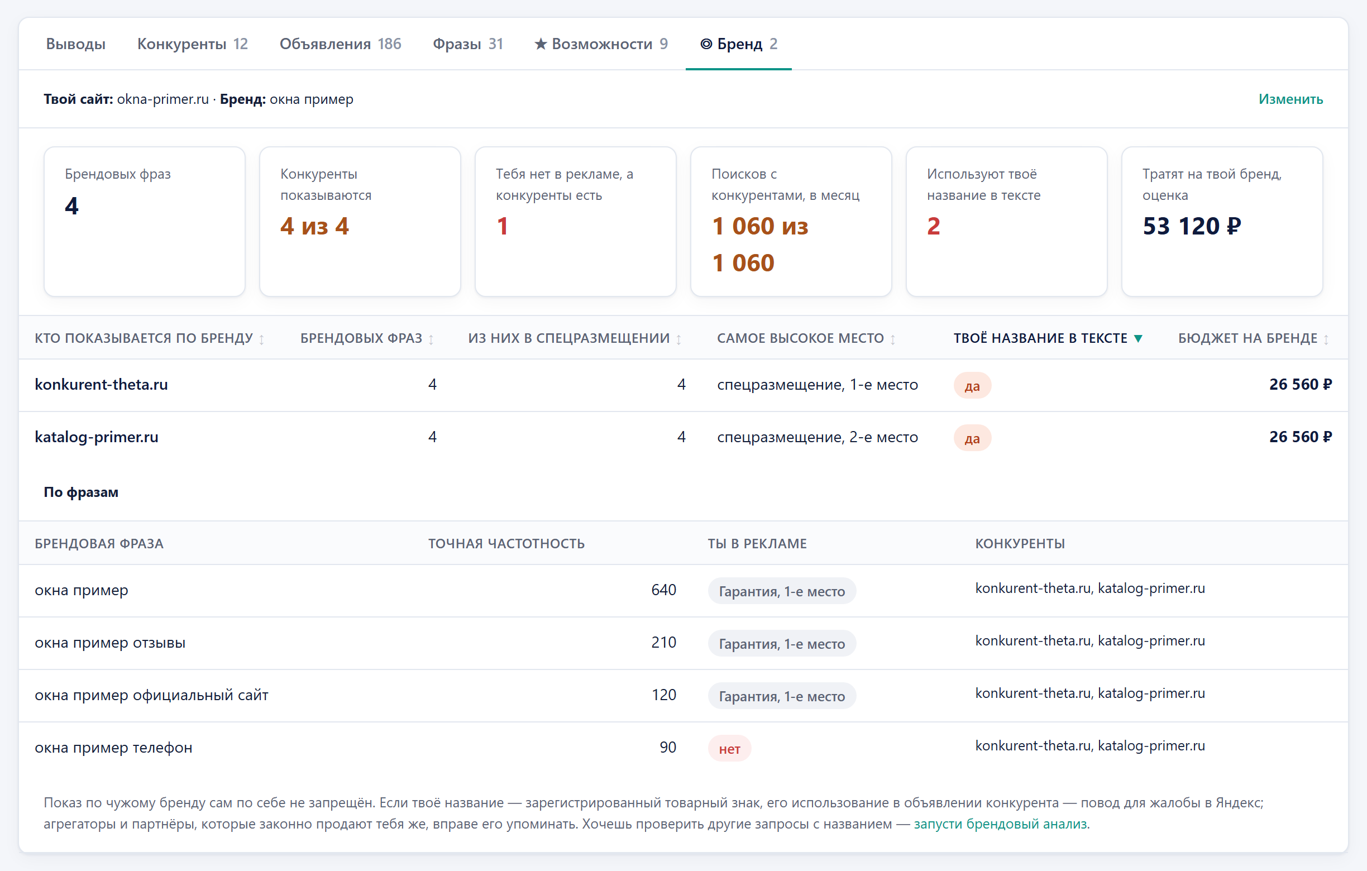Image resolution: width=1367 pixels, height=871 pixels.
Task: Click the По фразам section heading
Action: tap(81, 492)
